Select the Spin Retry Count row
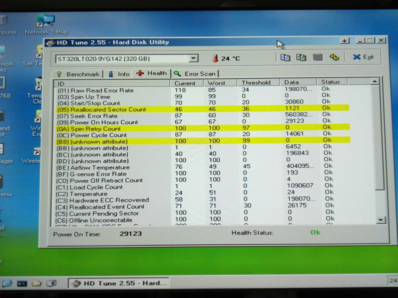Viewport: 398px width, 298px height. pyautogui.click(x=203, y=128)
